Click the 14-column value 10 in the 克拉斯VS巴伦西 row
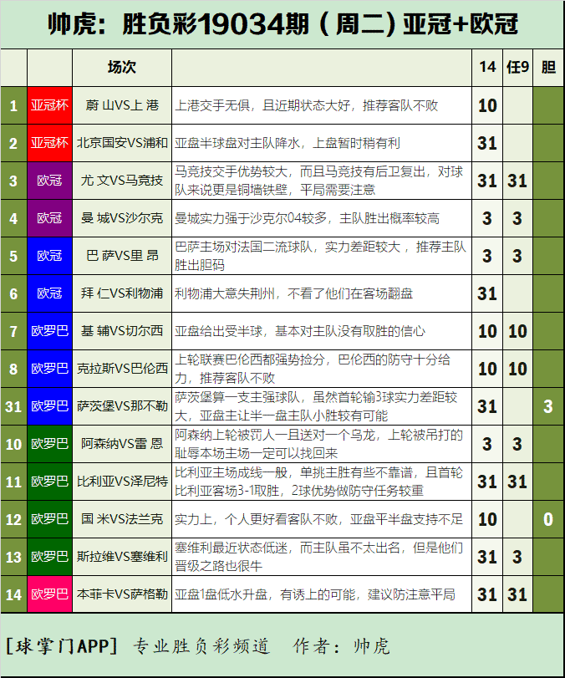 pyautogui.click(x=487, y=369)
